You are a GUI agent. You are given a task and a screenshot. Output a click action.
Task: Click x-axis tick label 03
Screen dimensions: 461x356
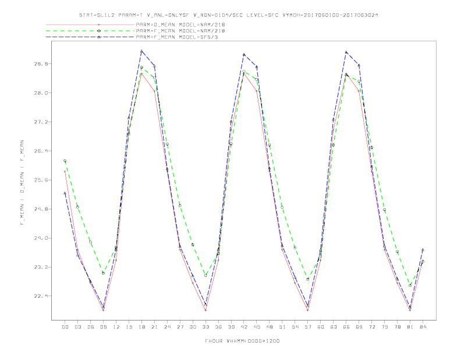tap(77, 327)
